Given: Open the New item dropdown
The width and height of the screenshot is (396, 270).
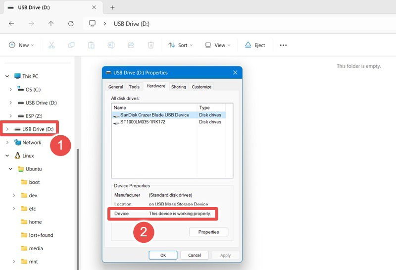Looking at the screenshot, I should point(21,45).
